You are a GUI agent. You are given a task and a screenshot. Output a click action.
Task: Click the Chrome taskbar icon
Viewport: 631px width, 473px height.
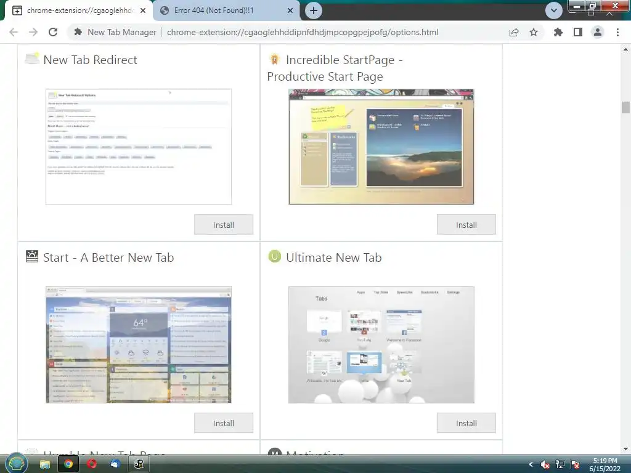tap(68, 464)
